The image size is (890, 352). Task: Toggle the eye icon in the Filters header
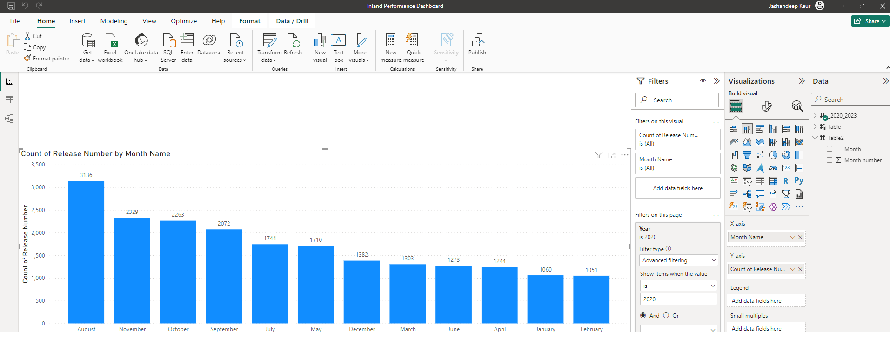(703, 81)
